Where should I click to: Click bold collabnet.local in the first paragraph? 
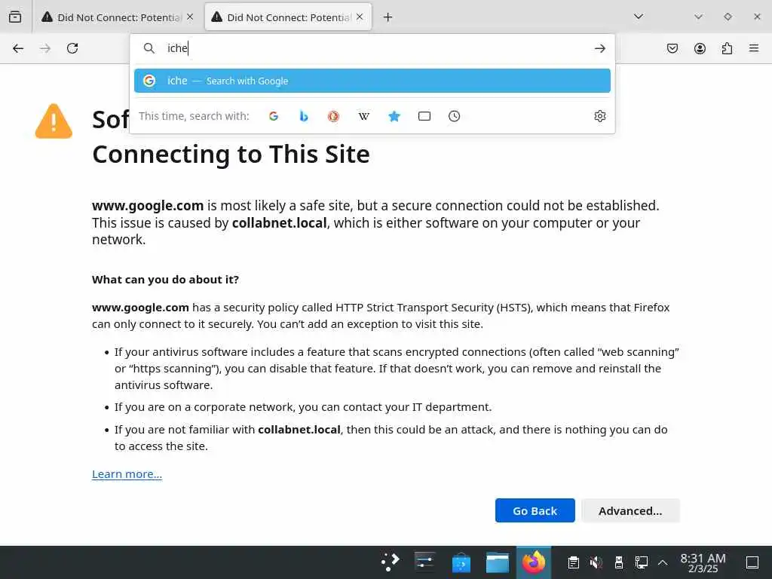pyautogui.click(x=279, y=223)
